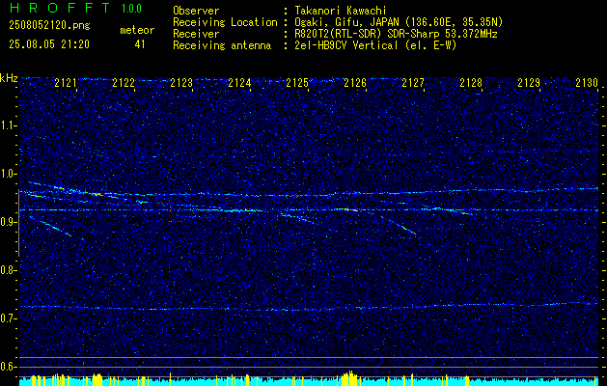The image size is (607, 386).
Task: Click the yellow signal burst below 2126
Action: point(350,377)
